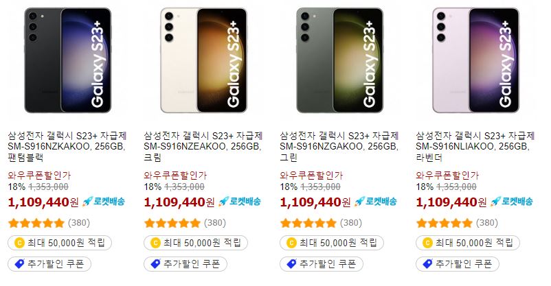Click the rocket delivery badge for the Lavender phone

pyautogui.click(x=512, y=202)
